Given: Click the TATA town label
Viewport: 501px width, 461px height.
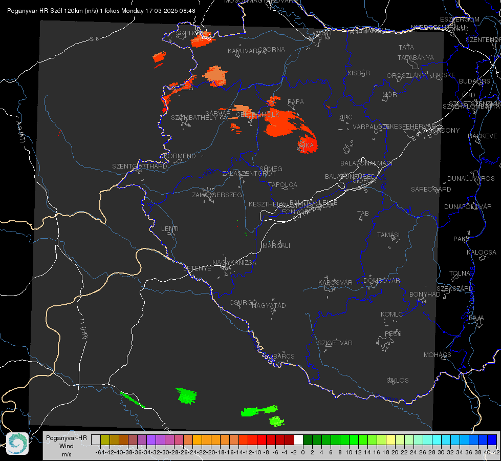Looking at the screenshot, I should pos(406,47).
